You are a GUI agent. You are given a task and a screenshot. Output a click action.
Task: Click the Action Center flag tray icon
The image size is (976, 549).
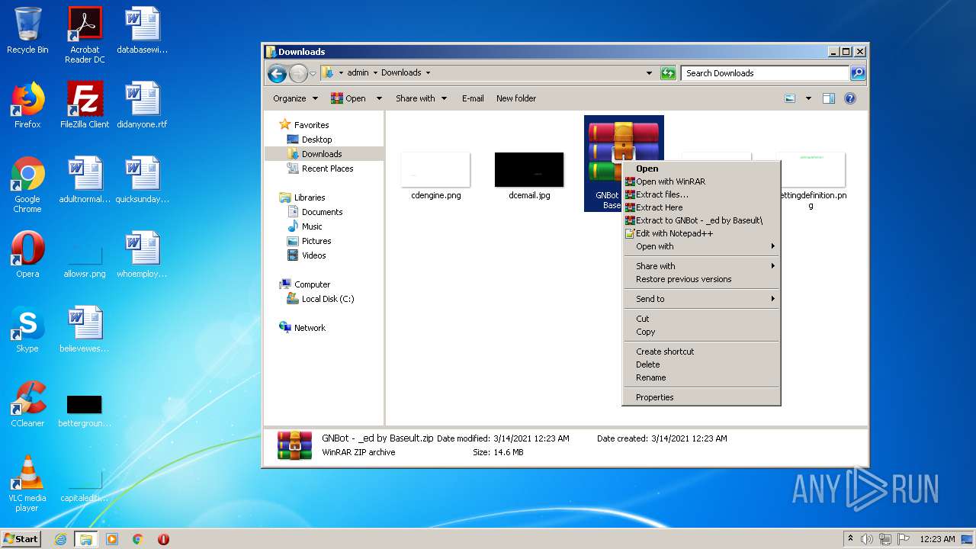coord(904,539)
